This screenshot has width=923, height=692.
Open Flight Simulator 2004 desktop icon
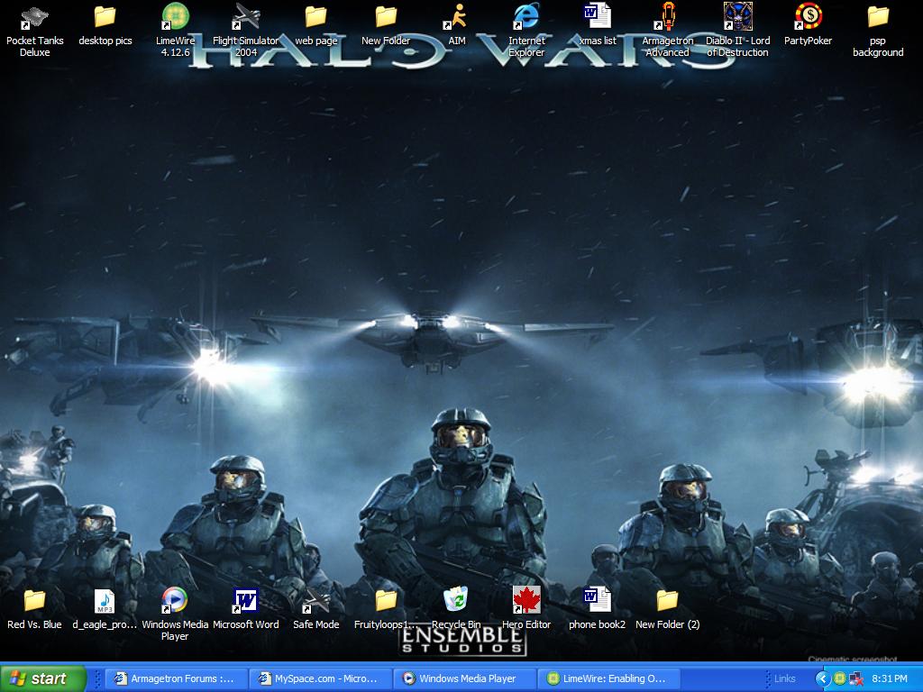pyautogui.click(x=245, y=18)
